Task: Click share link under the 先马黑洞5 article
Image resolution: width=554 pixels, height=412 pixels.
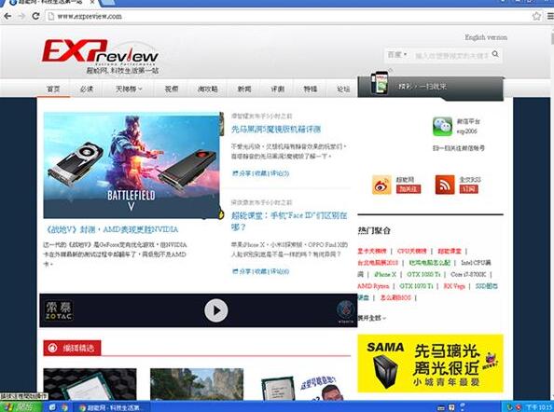Action: (x=242, y=173)
